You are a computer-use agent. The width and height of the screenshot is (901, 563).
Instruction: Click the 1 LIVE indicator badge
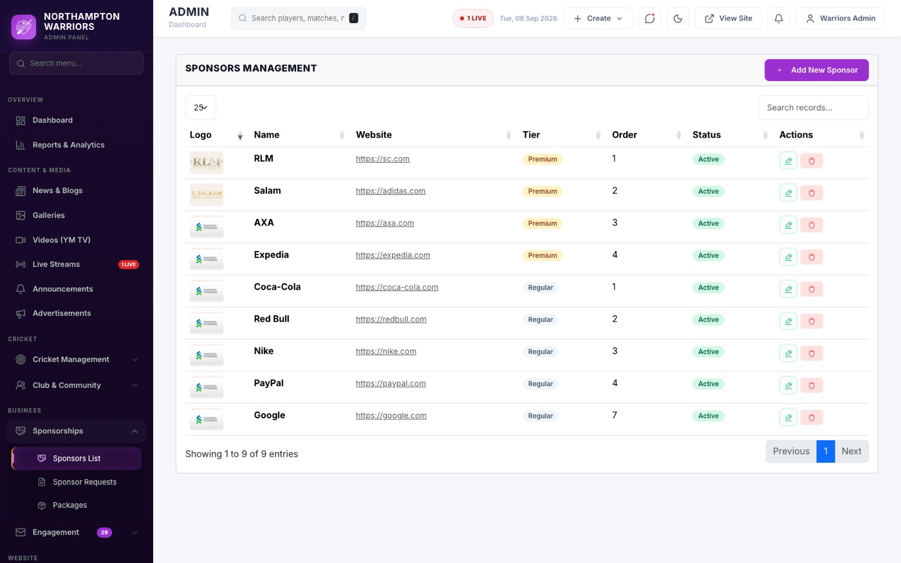tap(473, 19)
